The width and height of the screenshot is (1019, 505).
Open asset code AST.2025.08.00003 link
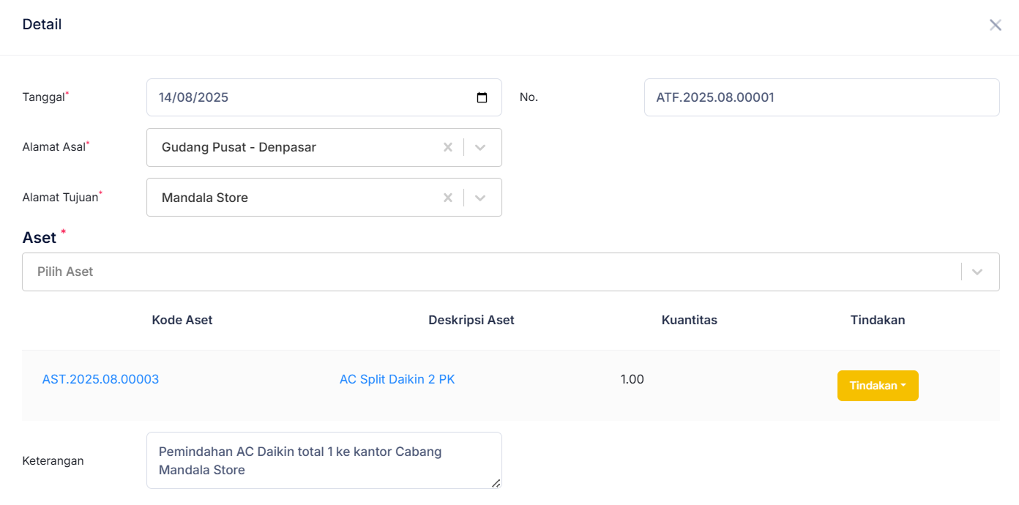[100, 379]
